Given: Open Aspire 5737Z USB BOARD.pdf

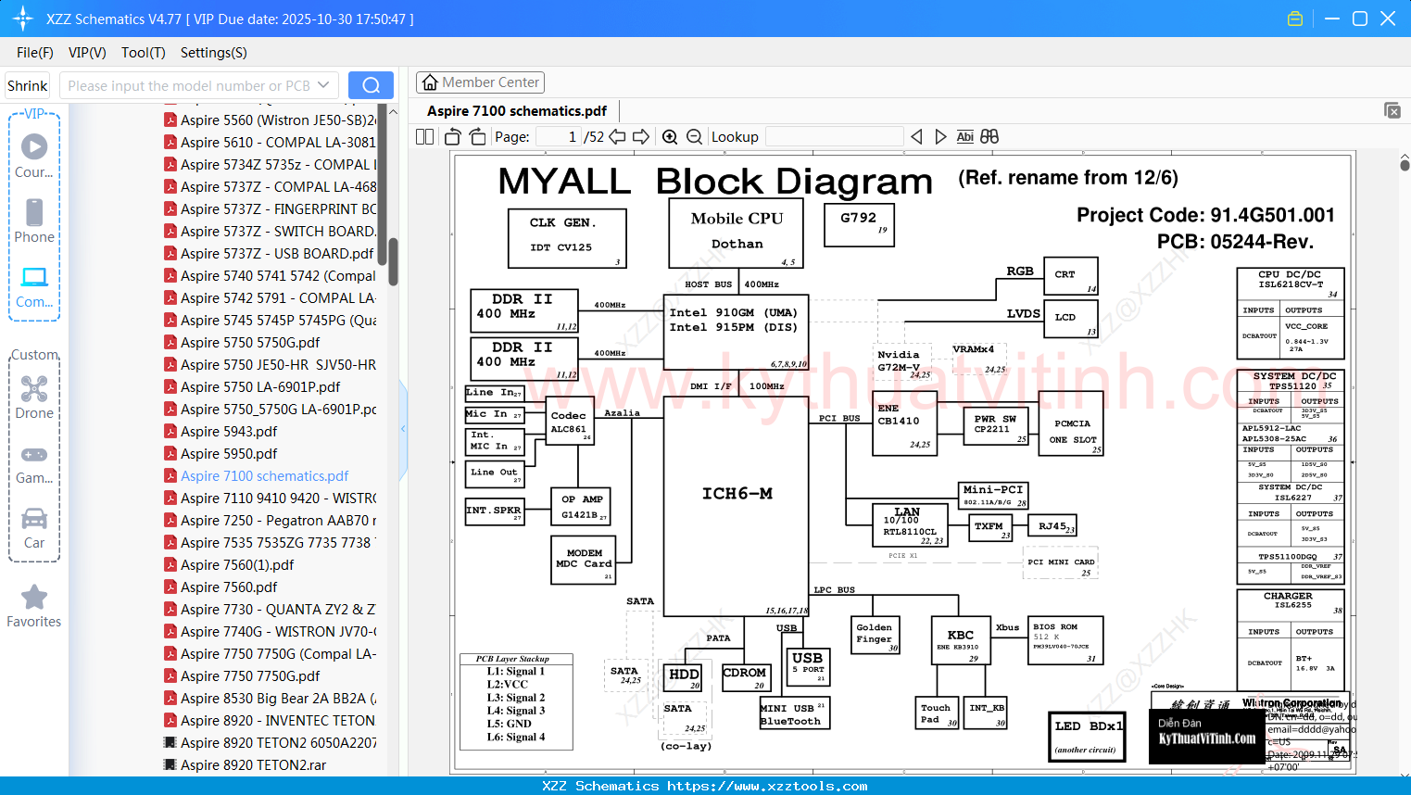Looking at the screenshot, I should (x=277, y=253).
